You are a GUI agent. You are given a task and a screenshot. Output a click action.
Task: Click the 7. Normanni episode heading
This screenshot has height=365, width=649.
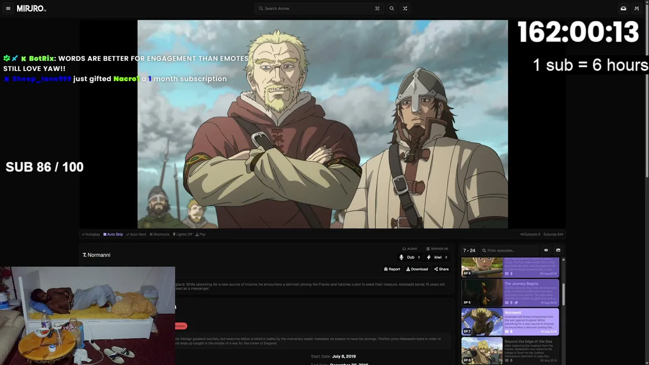[x=96, y=255]
